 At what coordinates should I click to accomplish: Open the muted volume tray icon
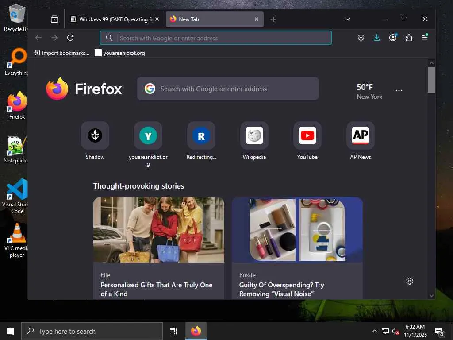[395, 331]
